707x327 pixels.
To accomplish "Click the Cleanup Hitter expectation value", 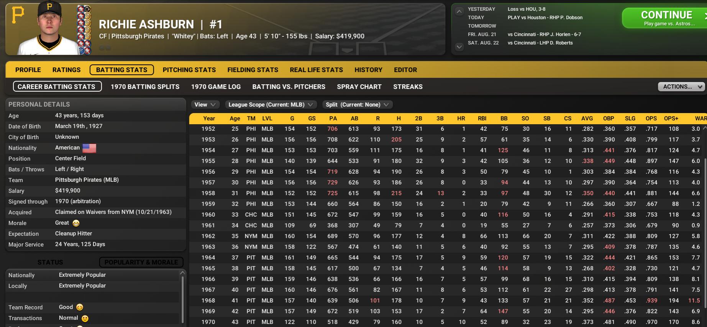I will (74, 233).
